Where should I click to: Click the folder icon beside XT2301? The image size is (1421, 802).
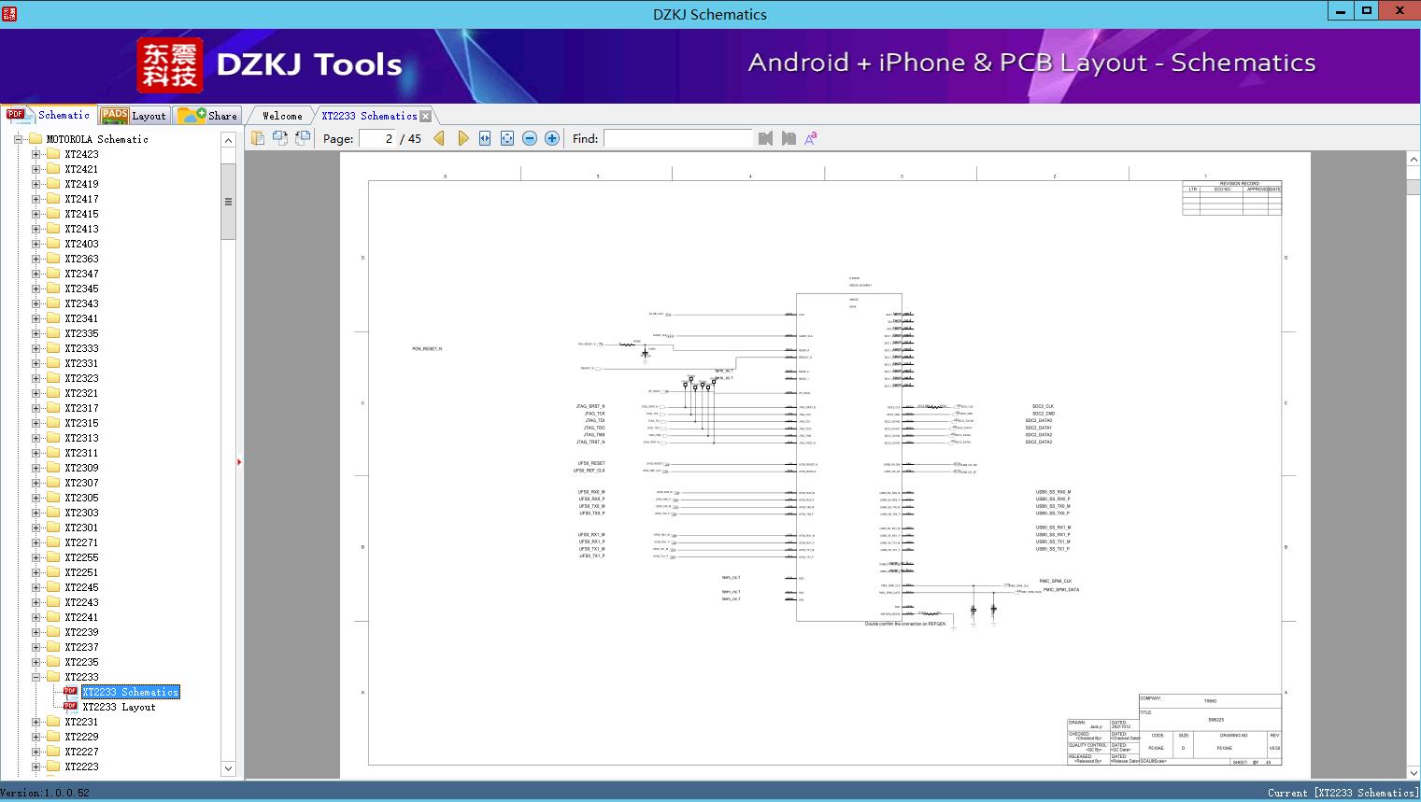tap(53, 528)
